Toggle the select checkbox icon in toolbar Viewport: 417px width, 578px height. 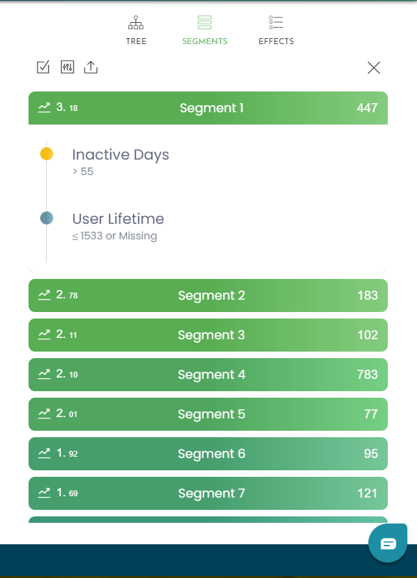point(43,67)
